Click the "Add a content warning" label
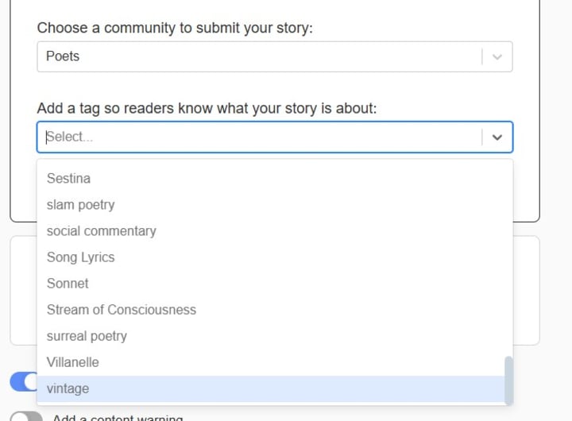 pos(118,418)
